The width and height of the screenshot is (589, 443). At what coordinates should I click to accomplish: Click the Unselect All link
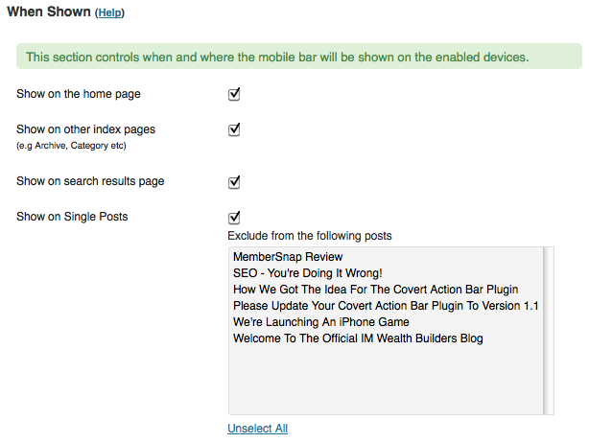258,429
